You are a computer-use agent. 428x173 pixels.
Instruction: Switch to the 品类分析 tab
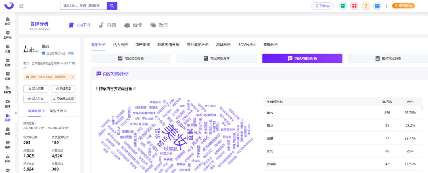[x=223, y=44]
